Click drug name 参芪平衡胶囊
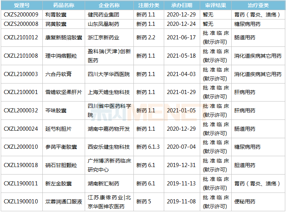This screenshot has width=286, height=212. 61,147
